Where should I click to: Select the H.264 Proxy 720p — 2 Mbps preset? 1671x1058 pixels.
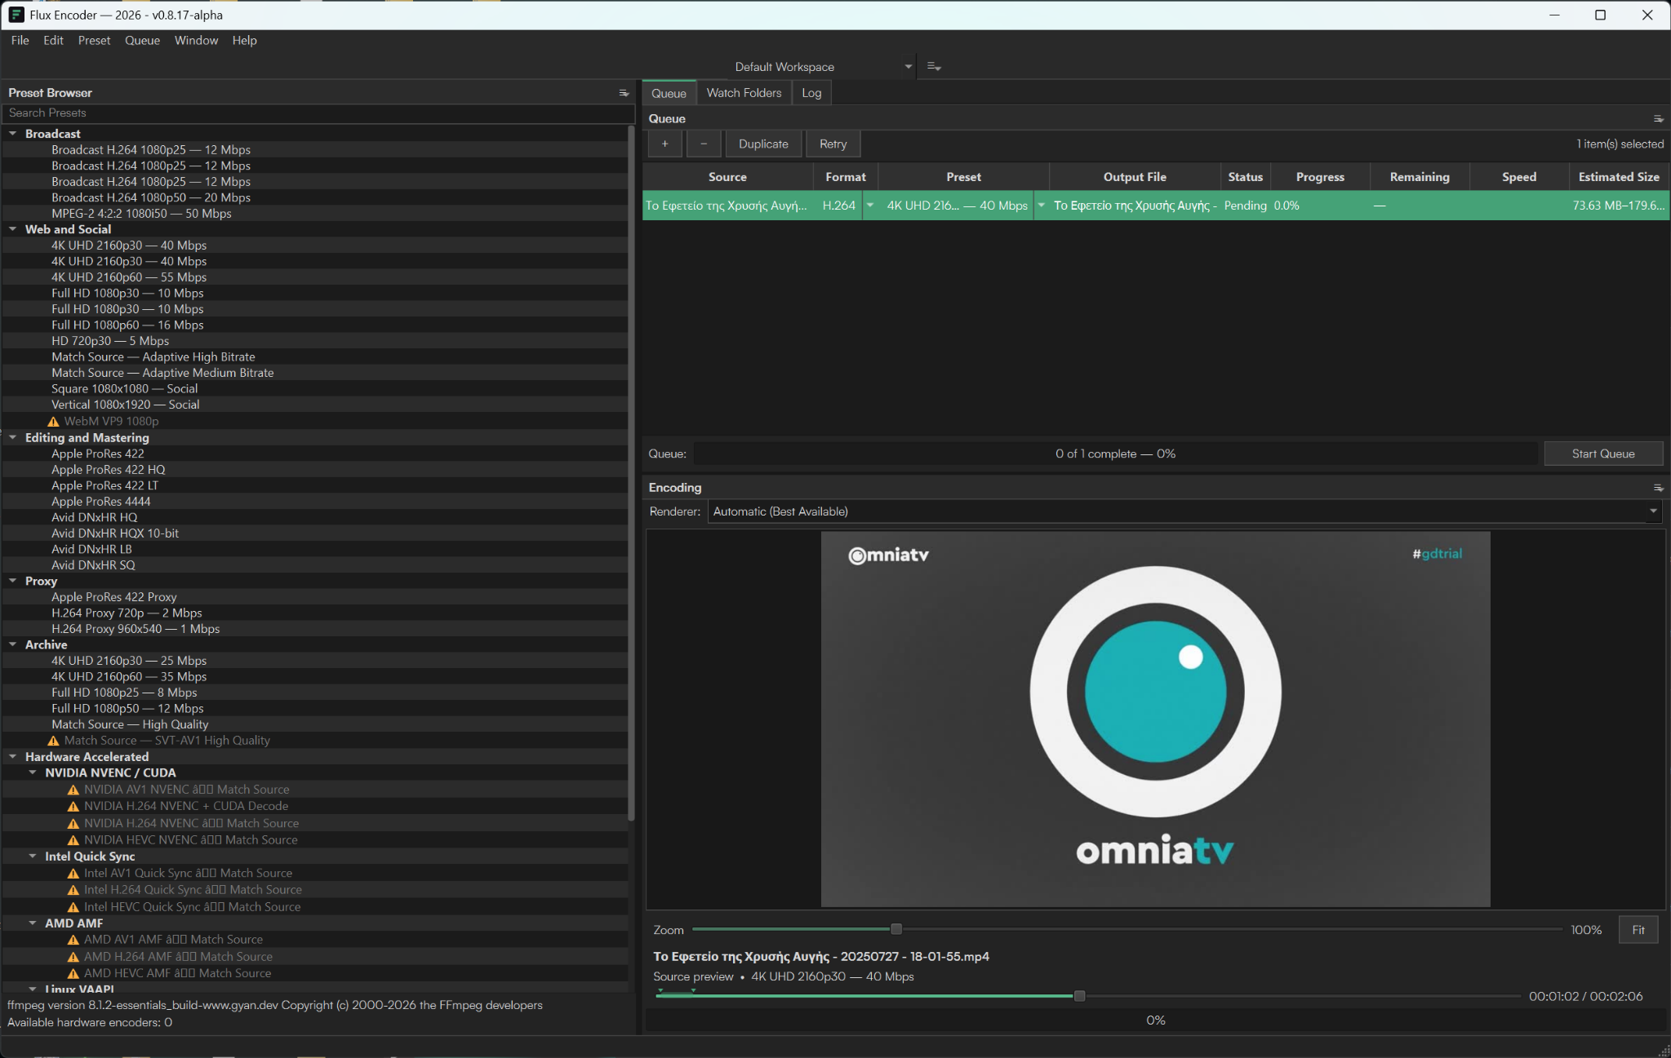[127, 613]
